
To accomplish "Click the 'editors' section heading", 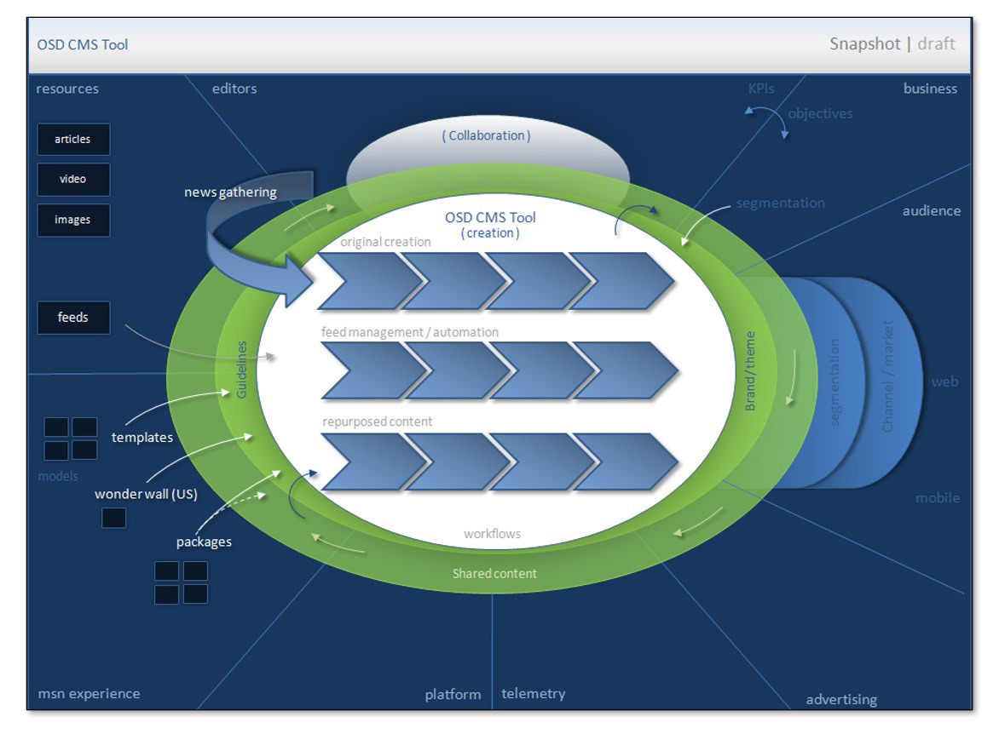I will (x=234, y=89).
